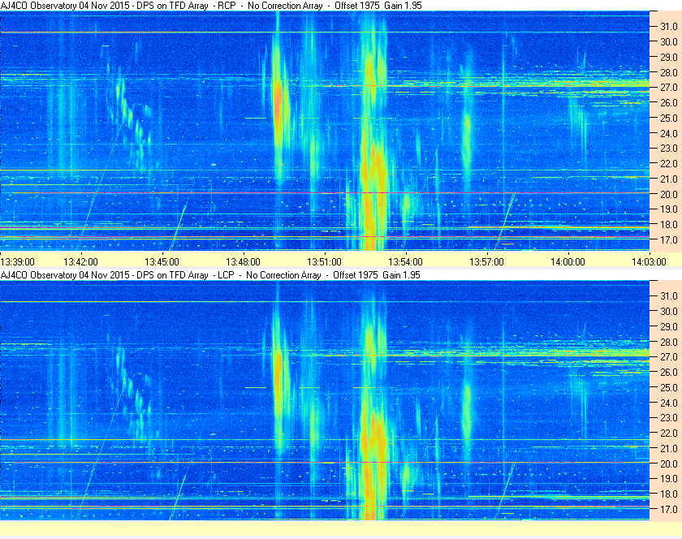
Task: Click the 23.0 frequency label on RCP plot
Action: tap(669, 149)
